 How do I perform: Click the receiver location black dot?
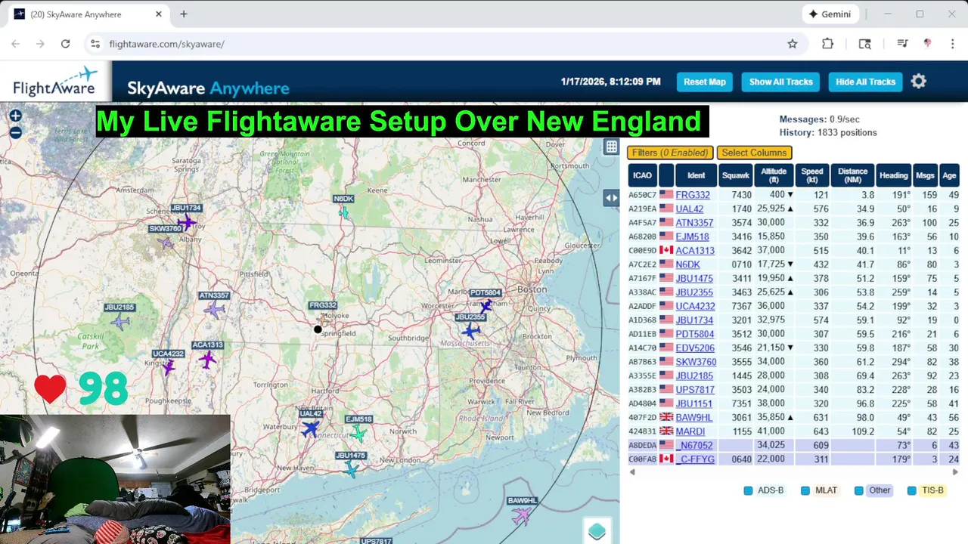pyautogui.click(x=318, y=329)
